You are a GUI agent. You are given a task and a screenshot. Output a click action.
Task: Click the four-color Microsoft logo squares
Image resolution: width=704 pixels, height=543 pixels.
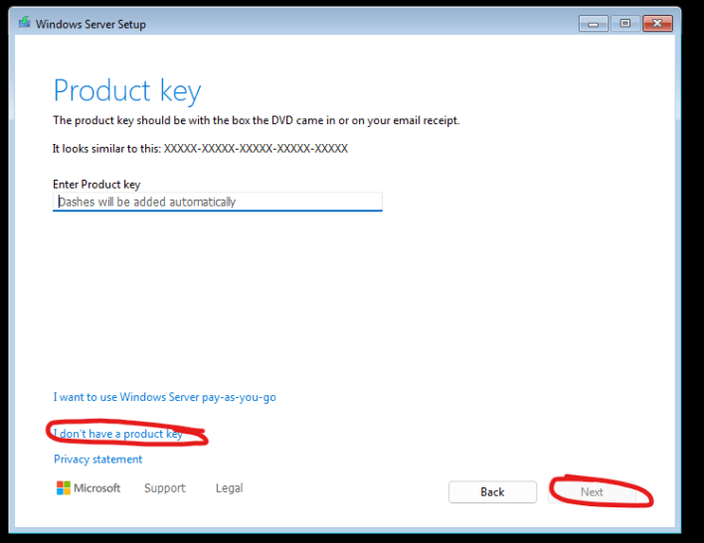(64, 487)
